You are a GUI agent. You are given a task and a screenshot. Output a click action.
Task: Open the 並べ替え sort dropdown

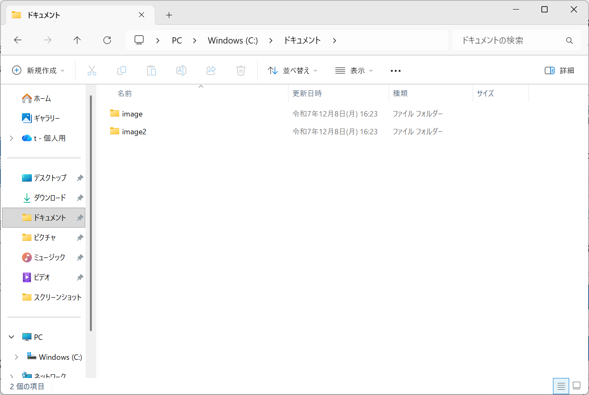point(293,70)
